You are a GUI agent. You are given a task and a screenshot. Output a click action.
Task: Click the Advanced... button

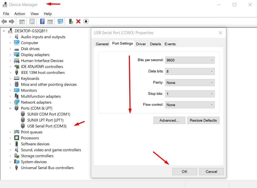tap(169, 120)
